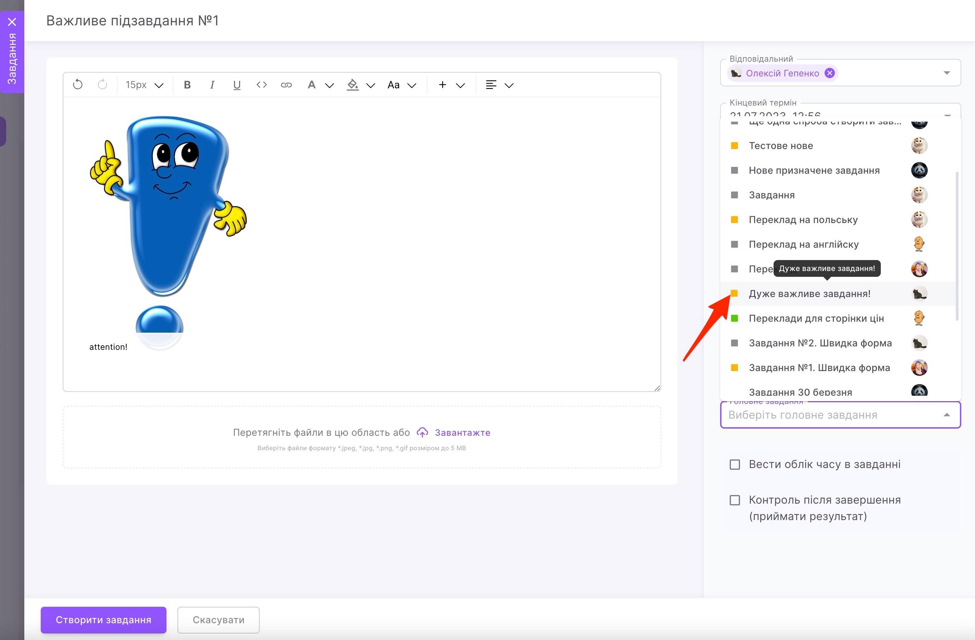Viewport: 975px width, 640px height.
Task: Choose 'Дуже важливе завдання!' from list
Action: 809,294
